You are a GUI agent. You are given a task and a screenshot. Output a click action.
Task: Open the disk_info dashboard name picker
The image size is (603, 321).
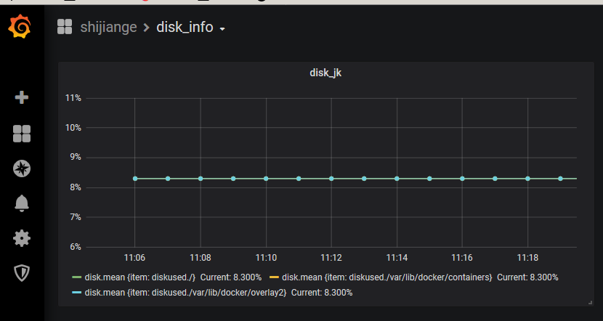coord(185,27)
